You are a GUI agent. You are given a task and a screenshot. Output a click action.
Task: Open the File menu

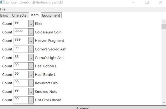[3, 9]
